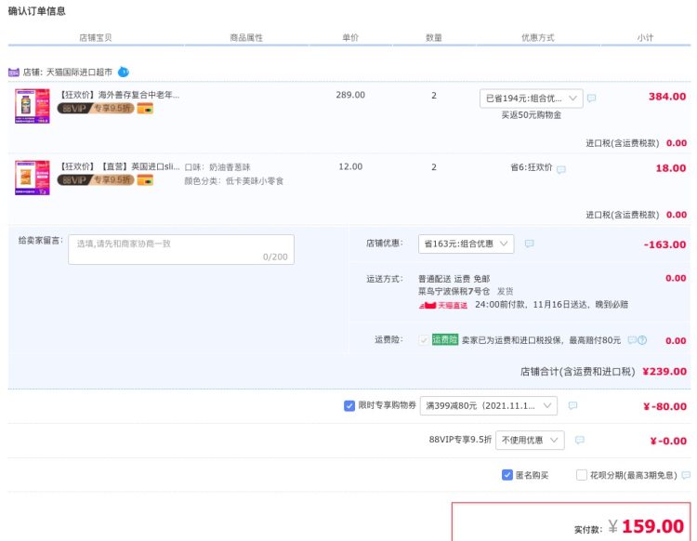Enable the 花呗分期 installment checkbox
Screen dimensions: 697x541
click(581, 475)
